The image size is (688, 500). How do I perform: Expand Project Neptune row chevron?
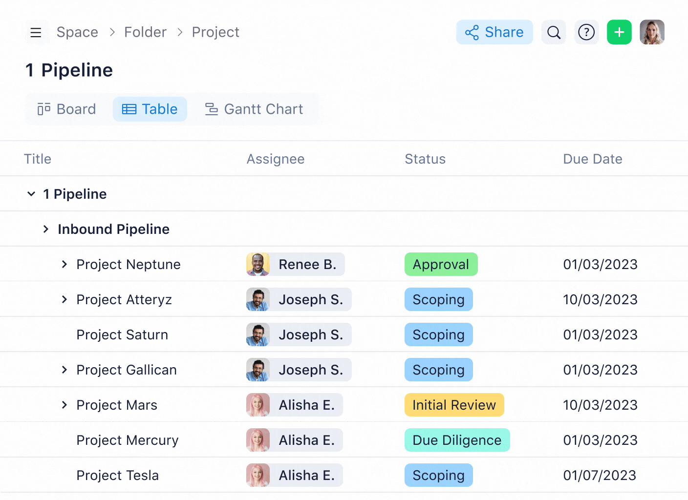tap(64, 264)
